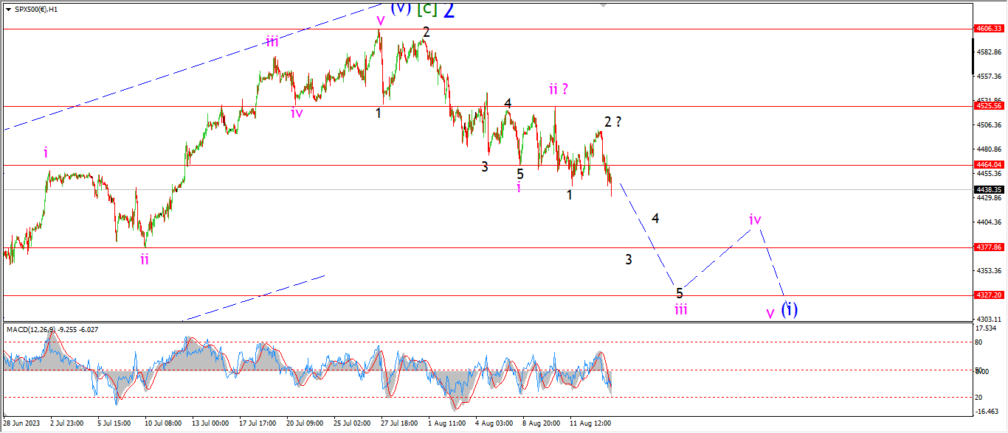Click the 4557.36 price scale value
This screenshot has height=433, width=1008.
(989, 76)
